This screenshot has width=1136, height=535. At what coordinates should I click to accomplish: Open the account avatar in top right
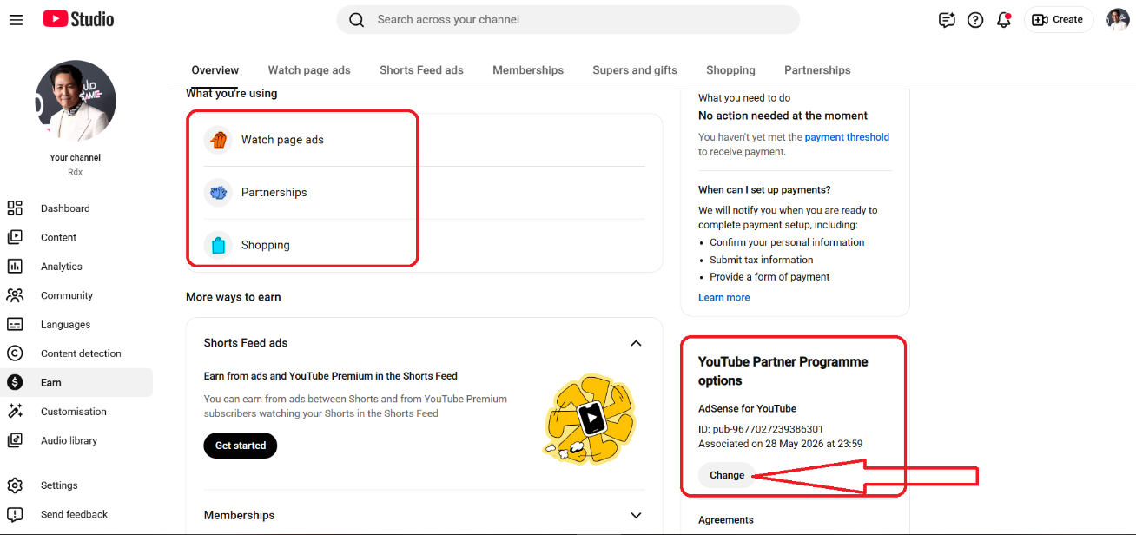(1118, 19)
